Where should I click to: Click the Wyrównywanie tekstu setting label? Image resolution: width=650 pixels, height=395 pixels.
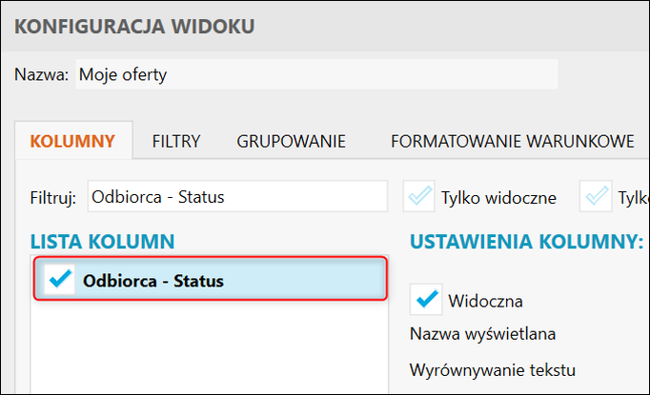point(493,369)
